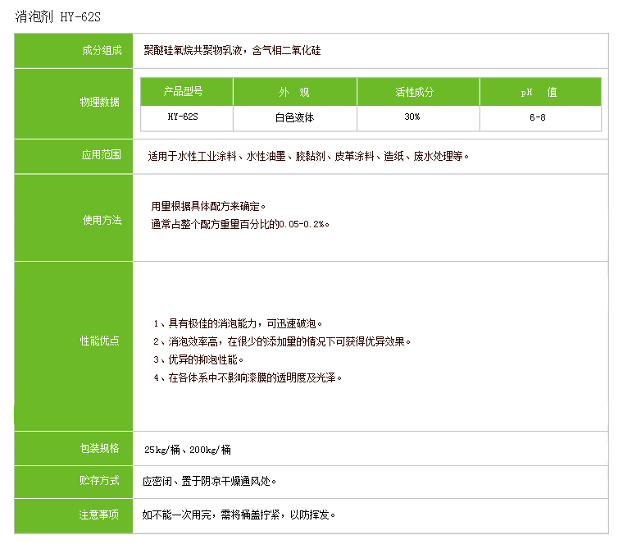Select the 包装规格 row label
This screenshot has width=623, height=549.
coord(99,448)
